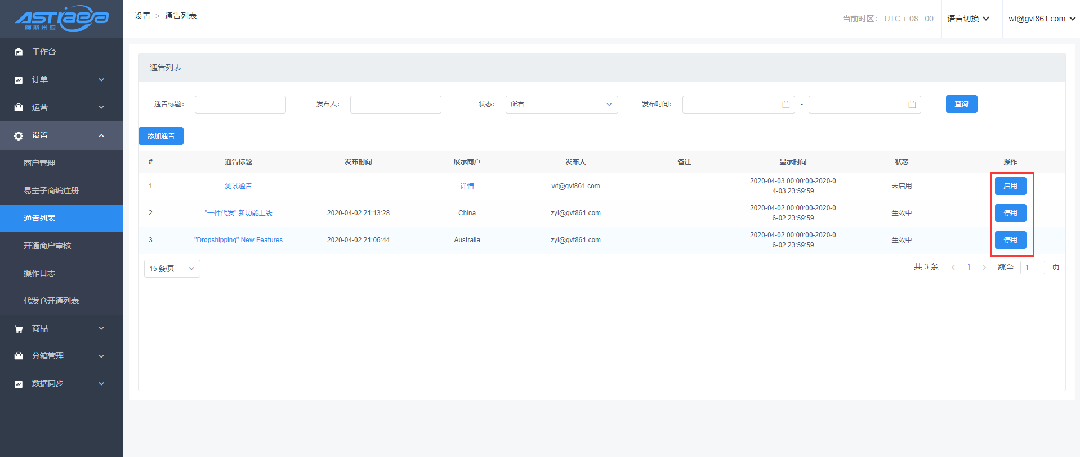Screen dimensions: 1080x457
Task: Click the 添加通告 button
Action: [x=161, y=136]
